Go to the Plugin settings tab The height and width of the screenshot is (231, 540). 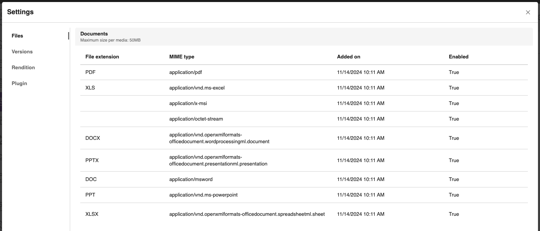tap(19, 83)
